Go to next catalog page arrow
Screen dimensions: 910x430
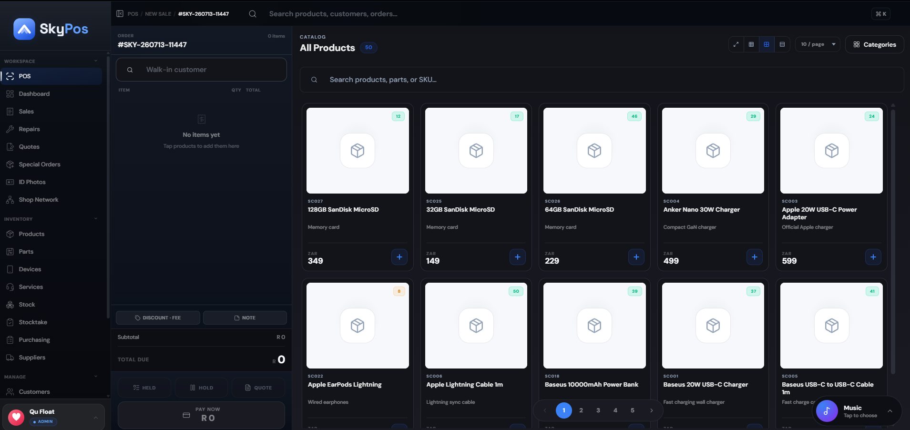652,410
